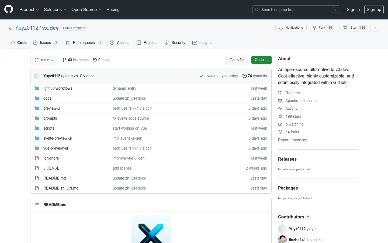
Task: Click the docs folder icon
Action: (37, 98)
